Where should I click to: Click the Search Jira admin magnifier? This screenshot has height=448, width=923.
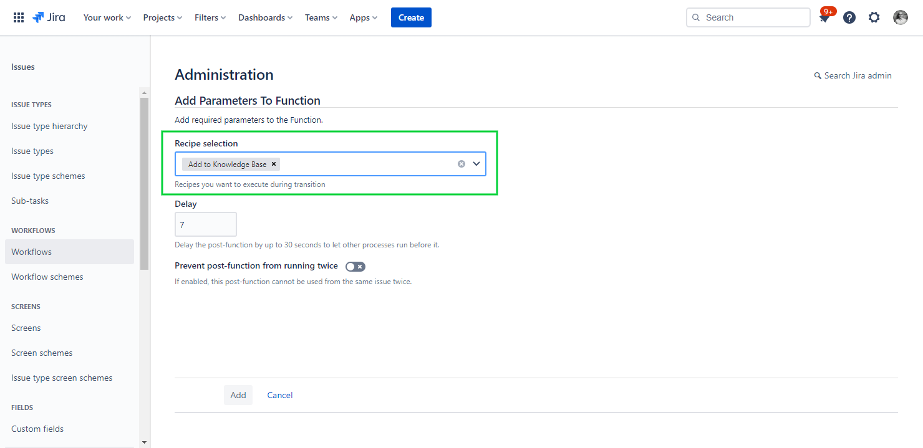818,75
